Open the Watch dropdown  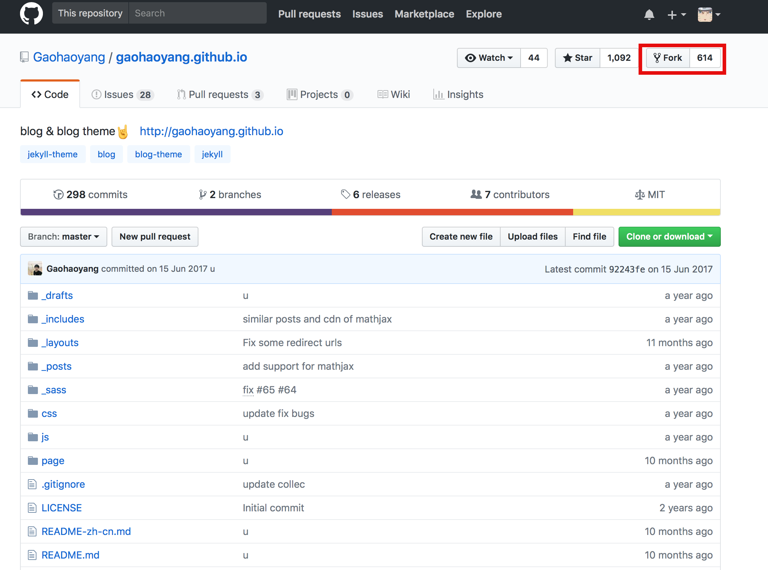(x=489, y=58)
